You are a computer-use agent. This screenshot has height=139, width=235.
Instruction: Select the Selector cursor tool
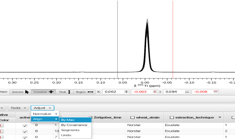click(20, 92)
